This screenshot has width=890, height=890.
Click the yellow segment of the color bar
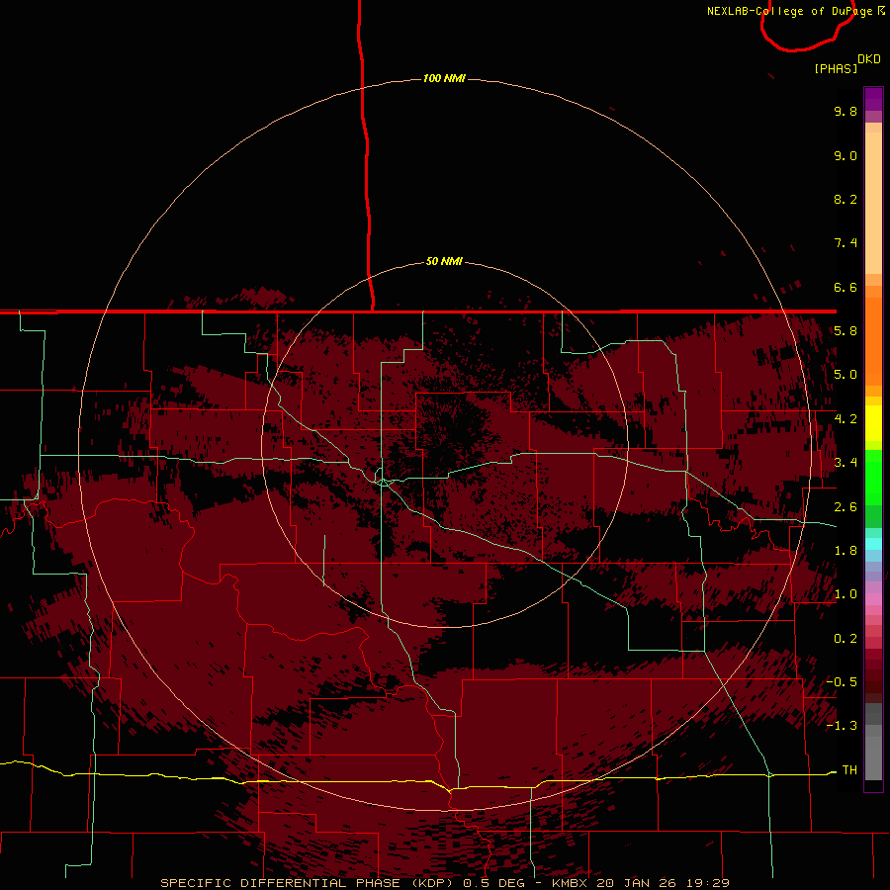point(873,423)
